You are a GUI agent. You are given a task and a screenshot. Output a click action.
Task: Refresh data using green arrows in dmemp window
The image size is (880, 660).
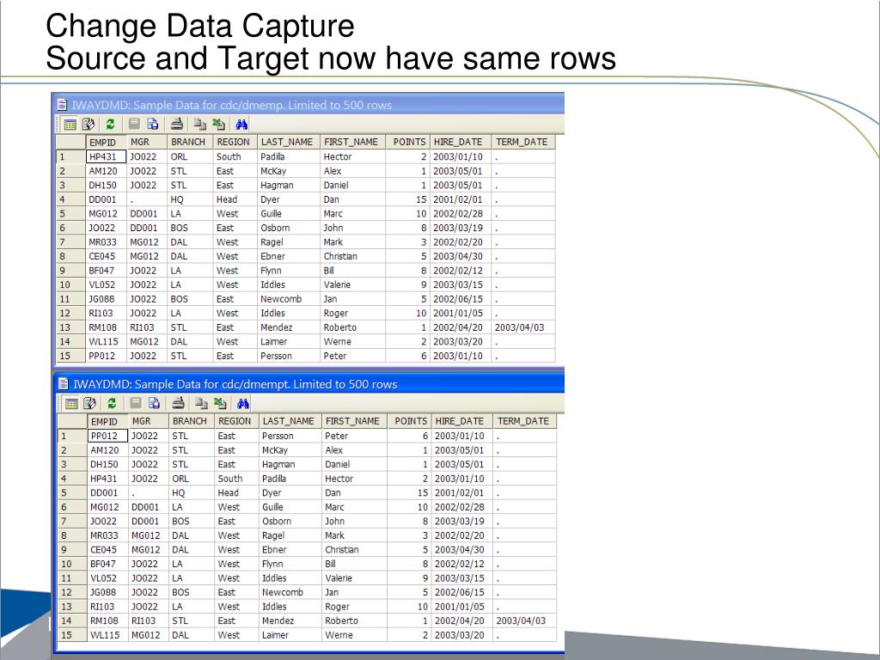[110, 125]
